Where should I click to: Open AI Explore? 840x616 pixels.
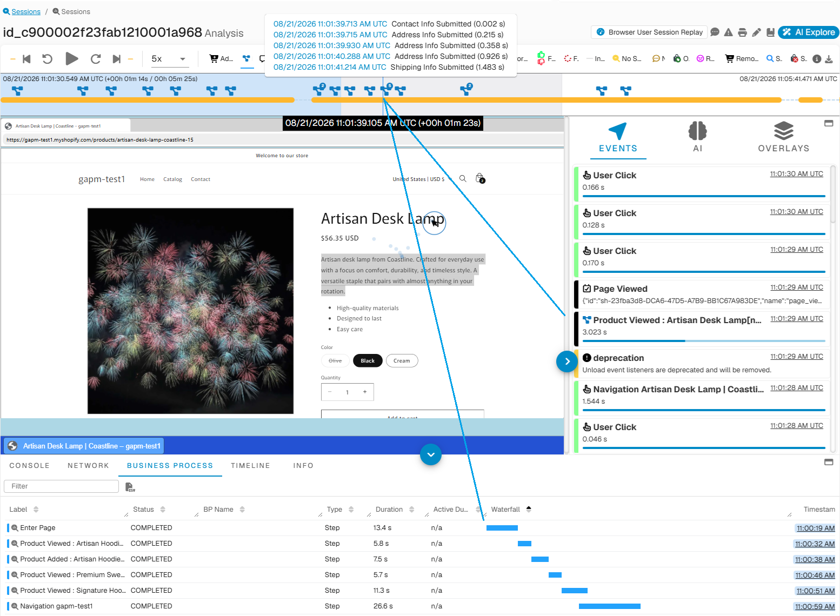[x=809, y=32]
